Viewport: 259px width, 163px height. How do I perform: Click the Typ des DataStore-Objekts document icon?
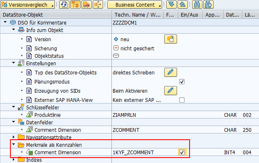pos(29,72)
